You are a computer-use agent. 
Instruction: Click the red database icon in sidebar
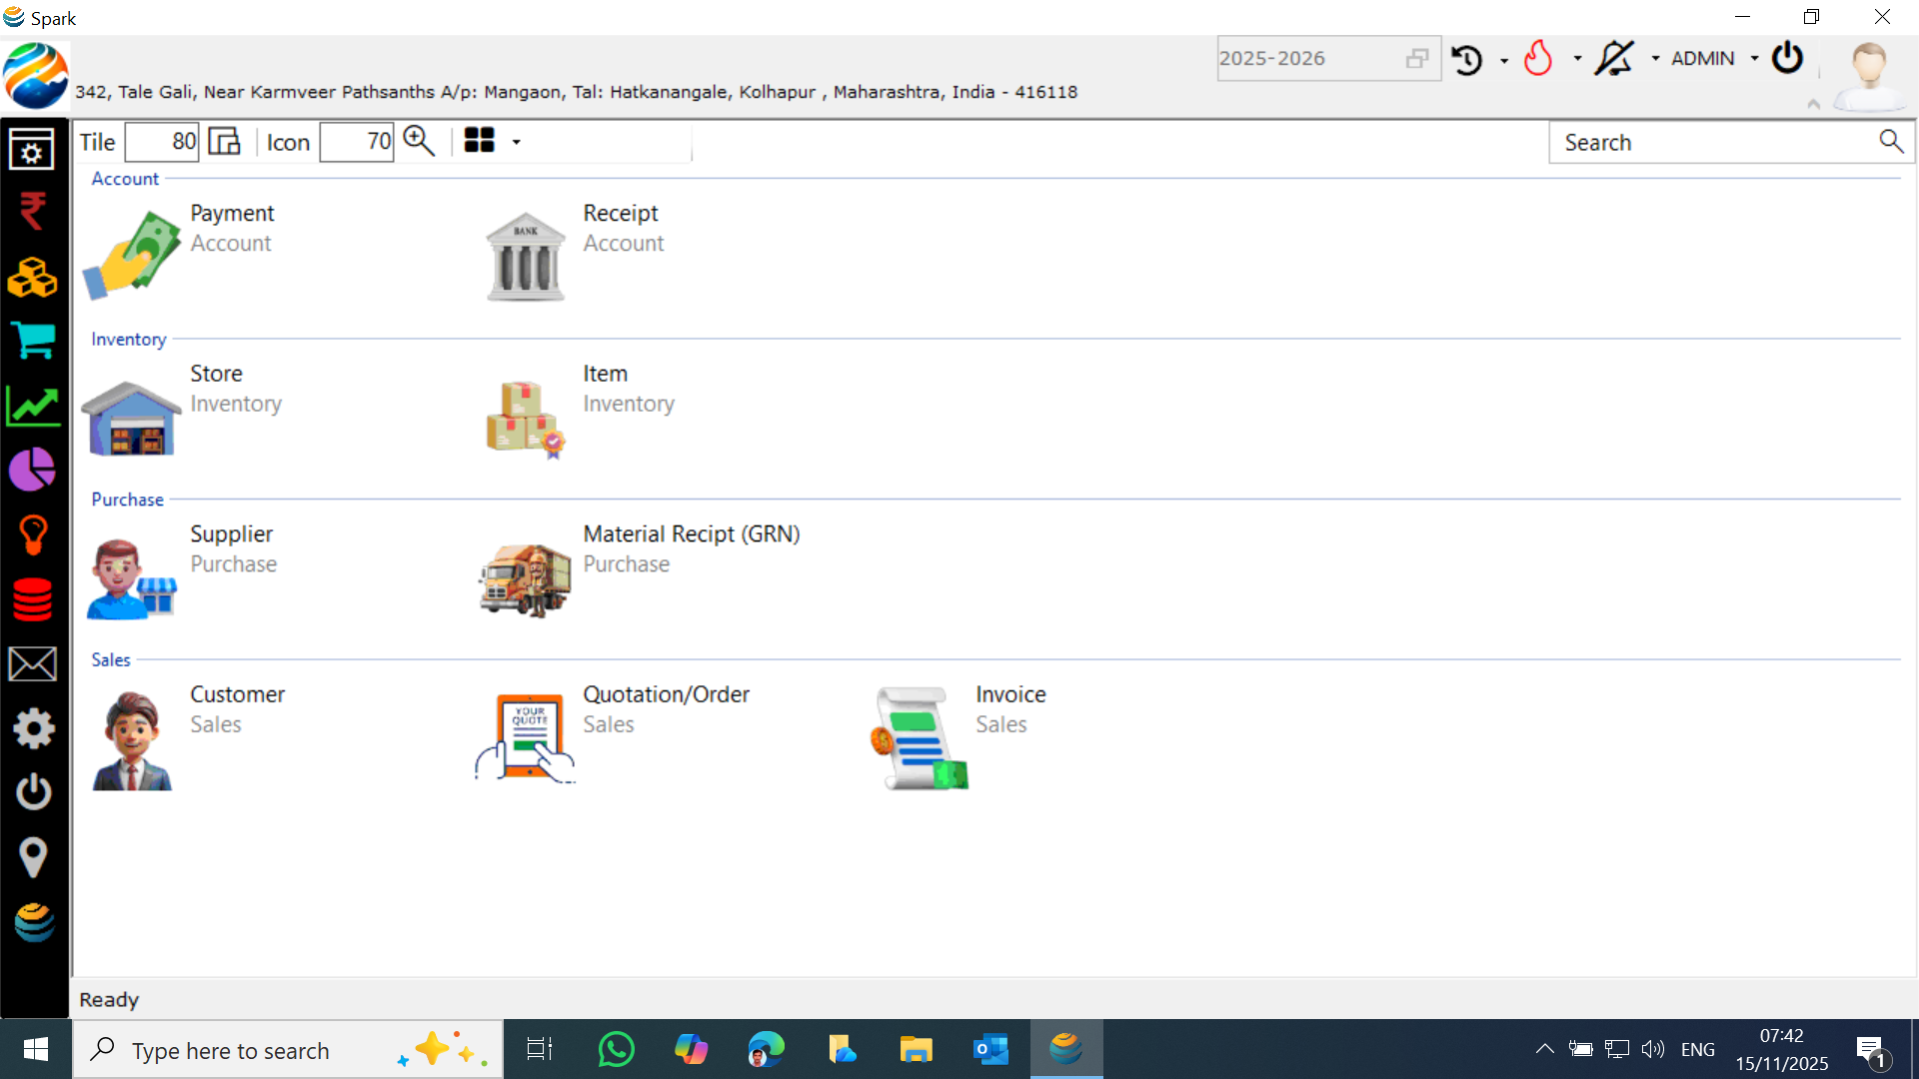pos(34,598)
